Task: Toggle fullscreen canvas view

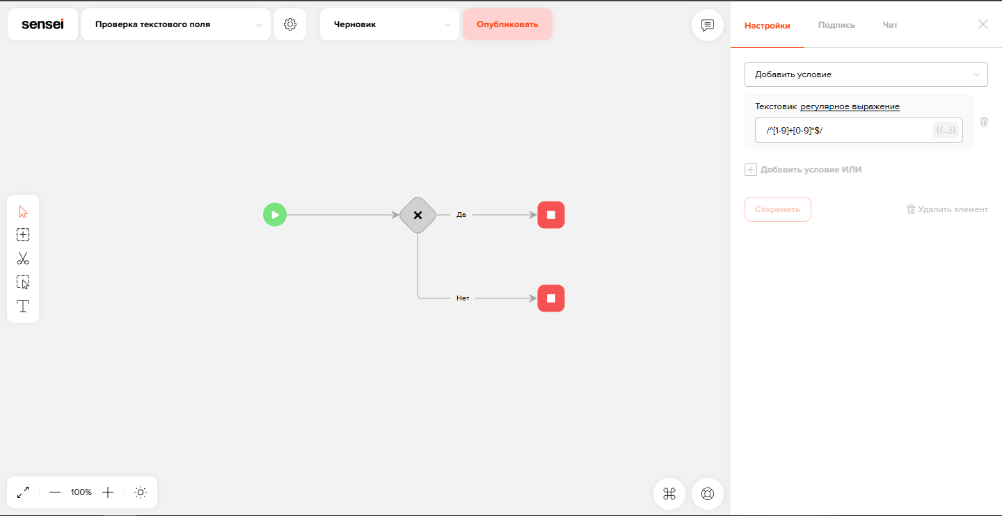Action: (23, 492)
